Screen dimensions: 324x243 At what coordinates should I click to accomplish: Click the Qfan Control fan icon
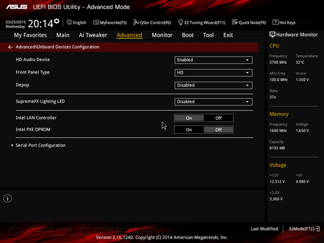tap(136, 22)
